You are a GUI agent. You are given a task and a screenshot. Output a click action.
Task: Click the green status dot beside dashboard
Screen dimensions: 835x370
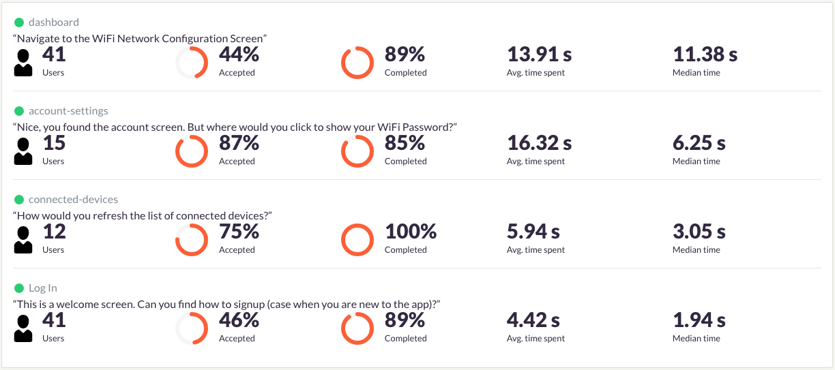(19, 22)
